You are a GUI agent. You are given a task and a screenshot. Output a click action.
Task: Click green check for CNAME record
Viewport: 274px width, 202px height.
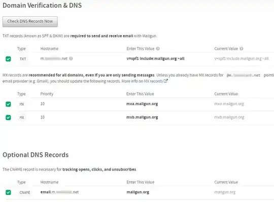coord(8,192)
